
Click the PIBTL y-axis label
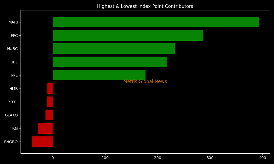[13, 102]
